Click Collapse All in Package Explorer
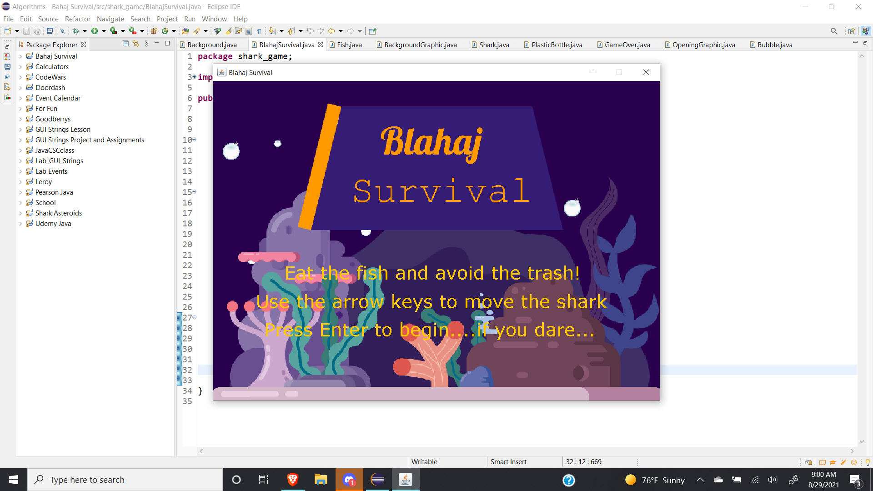Viewport: 873px width, 491px height. coord(125,44)
